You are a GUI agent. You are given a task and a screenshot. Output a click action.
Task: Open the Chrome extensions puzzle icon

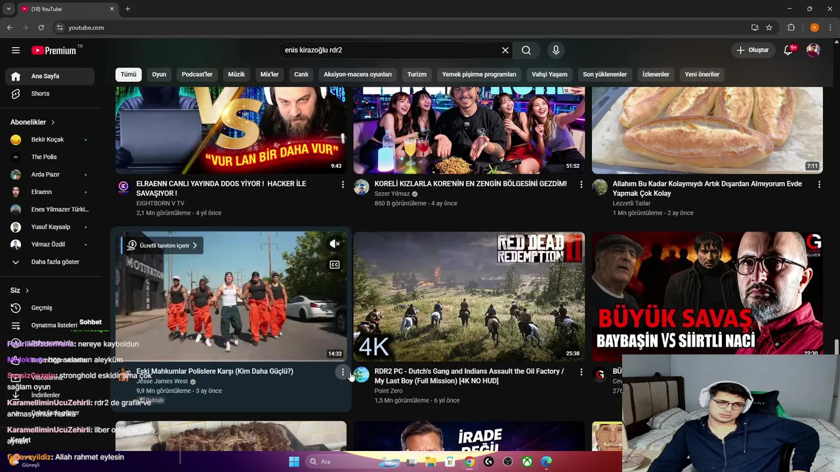[791, 28]
